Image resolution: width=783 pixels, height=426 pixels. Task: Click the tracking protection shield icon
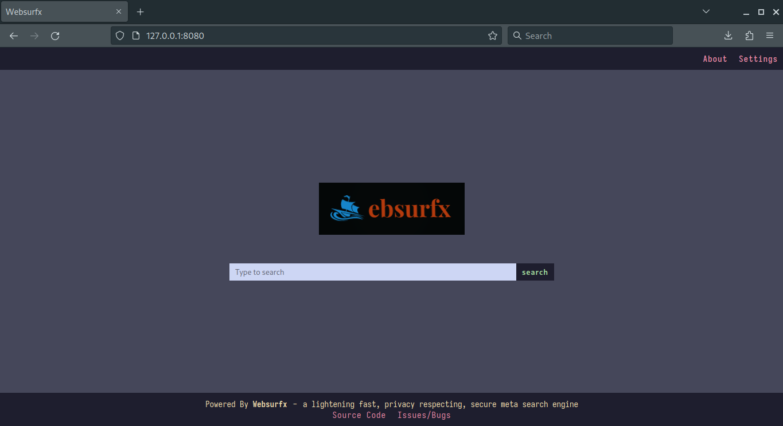coord(120,35)
